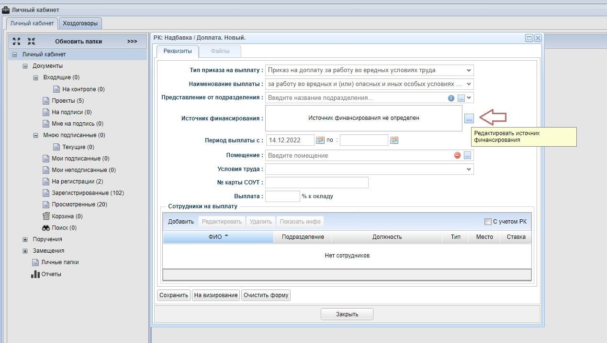This screenshot has width=607, height=343.
Task: Open the funding source edit button
Action: [469, 118]
